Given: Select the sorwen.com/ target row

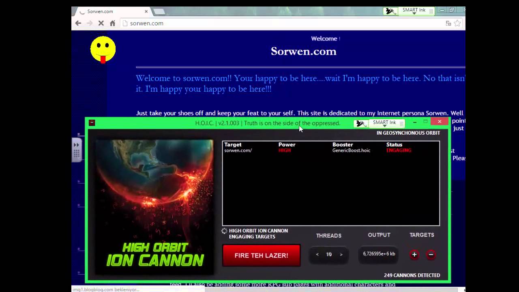Looking at the screenshot, I should tap(331, 150).
